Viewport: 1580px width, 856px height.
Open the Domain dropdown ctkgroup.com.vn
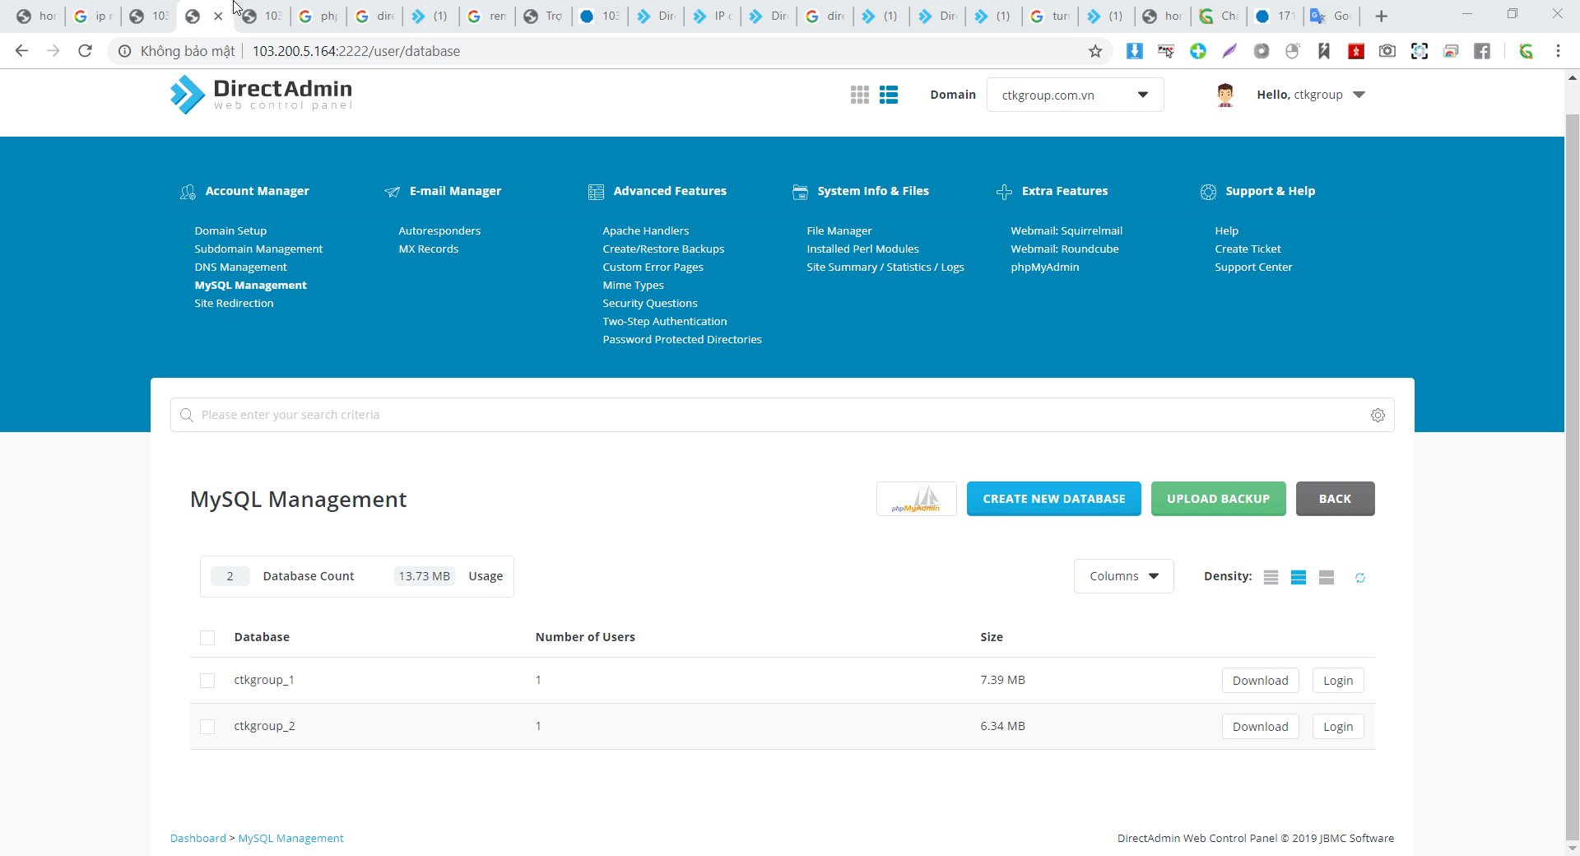tap(1074, 95)
